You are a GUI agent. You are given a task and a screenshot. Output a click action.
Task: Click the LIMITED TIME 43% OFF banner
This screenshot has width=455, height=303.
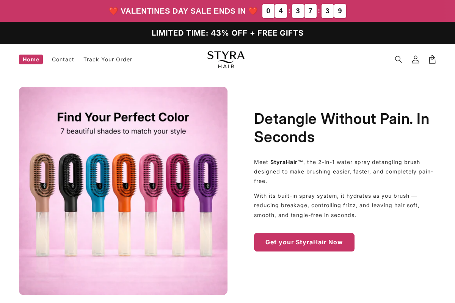227,33
